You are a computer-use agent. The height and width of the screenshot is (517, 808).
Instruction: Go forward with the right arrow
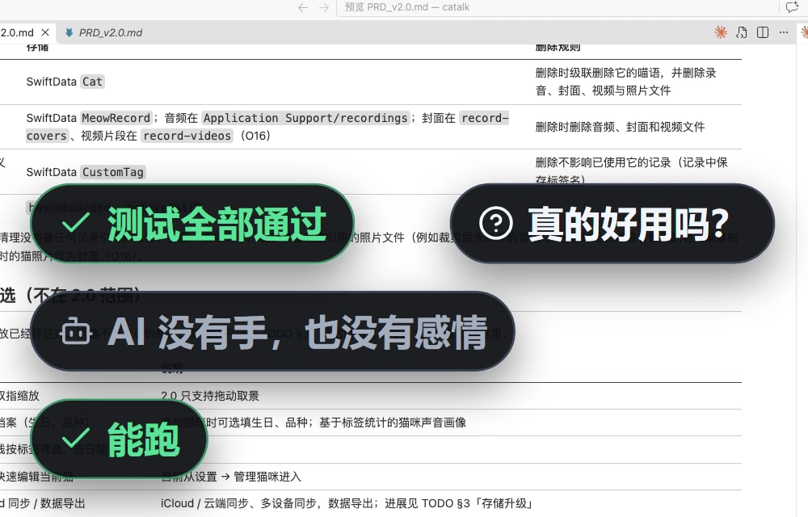pyautogui.click(x=324, y=7)
